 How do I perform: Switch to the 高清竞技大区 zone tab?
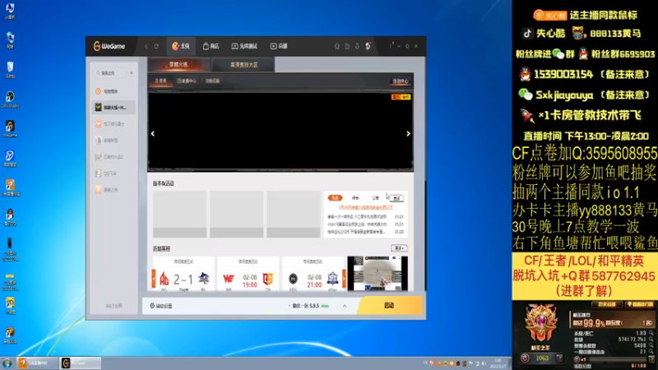coord(243,65)
